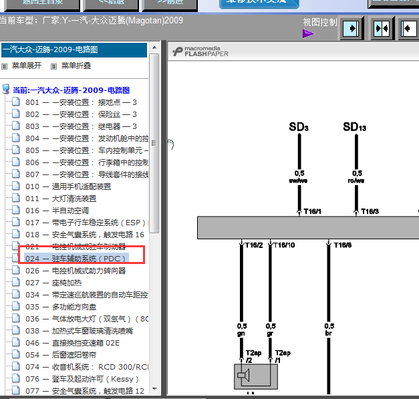Click the blue 维修技术交流 tab button
This screenshot has width=419, height=399.
point(259,3)
